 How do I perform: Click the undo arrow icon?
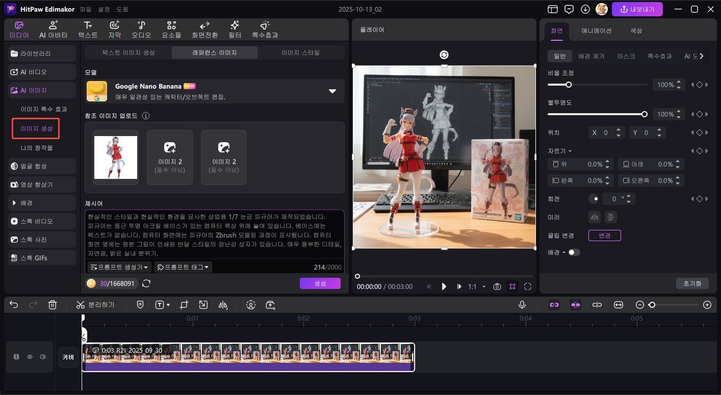[x=14, y=305]
